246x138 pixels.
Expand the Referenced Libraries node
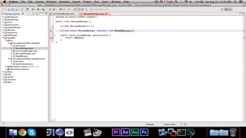[x=6, y=69]
